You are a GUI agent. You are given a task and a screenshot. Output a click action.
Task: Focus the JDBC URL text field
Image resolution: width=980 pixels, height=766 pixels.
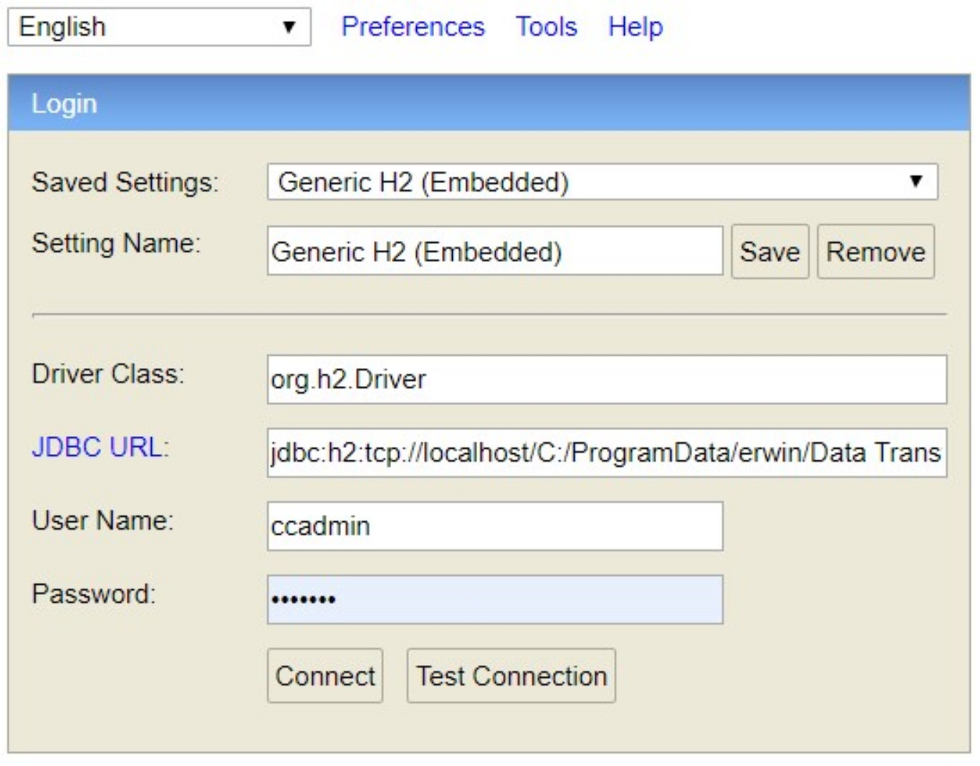point(606,452)
